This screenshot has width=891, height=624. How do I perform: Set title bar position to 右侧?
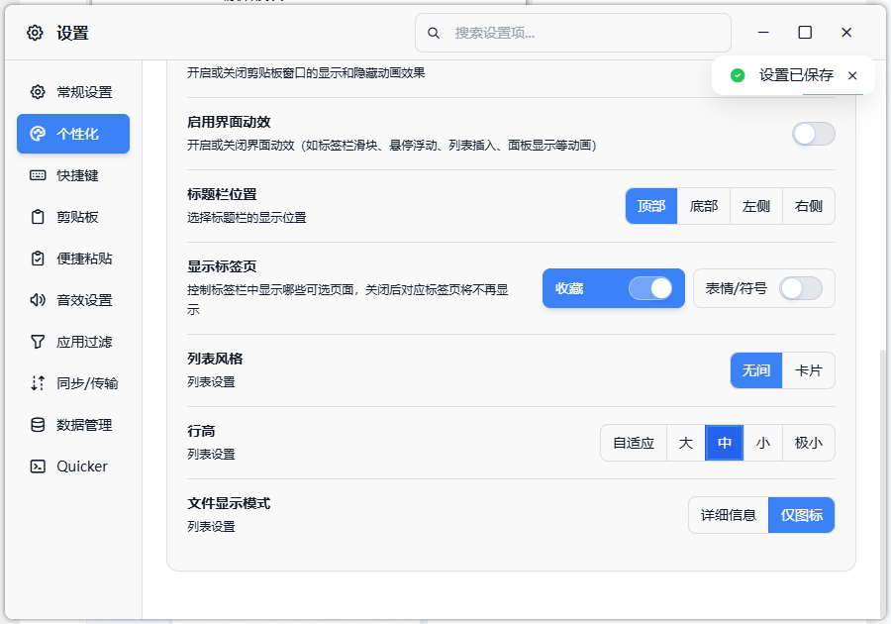click(809, 206)
